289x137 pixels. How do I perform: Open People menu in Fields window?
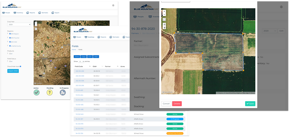click(77, 37)
